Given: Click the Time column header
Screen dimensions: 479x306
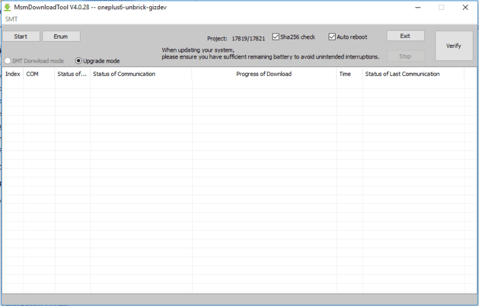Looking at the screenshot, I should pyautogui.click(x=349, y=74).
